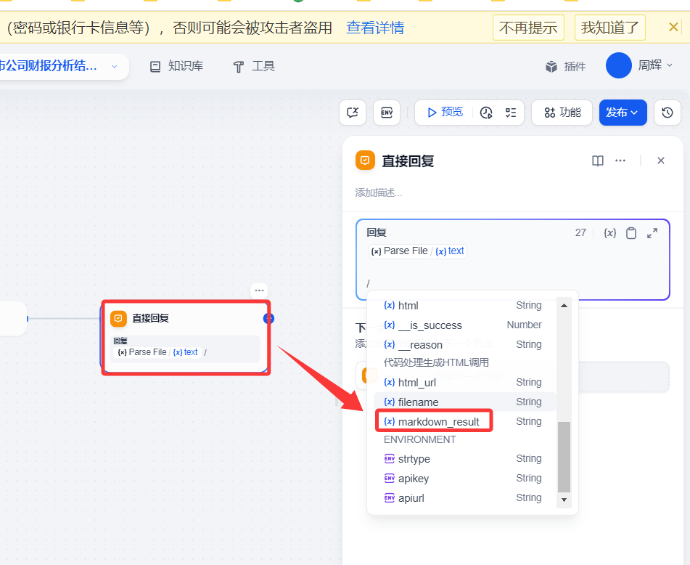This screenshot has height=565, width=690.
Task: Select the markdown_result variable
Action: (x=464, y=421)
